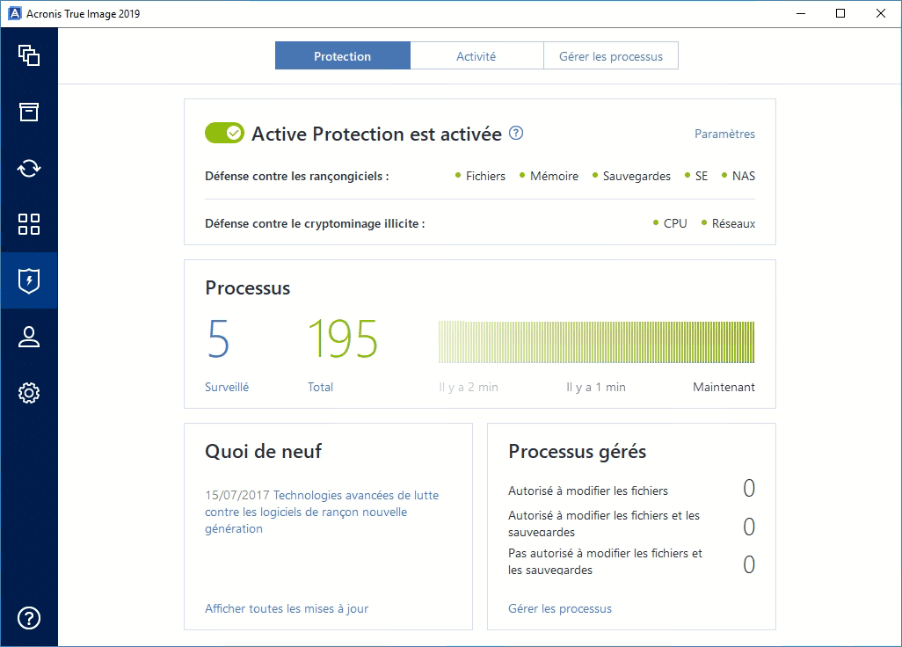Viewport: 902px width, 647px height.
Task: Click Gérer les processus link in bottom panel
Action: 560,608
